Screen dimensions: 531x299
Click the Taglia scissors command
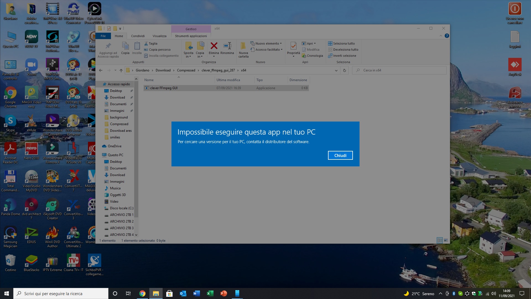tap(151, 43)
